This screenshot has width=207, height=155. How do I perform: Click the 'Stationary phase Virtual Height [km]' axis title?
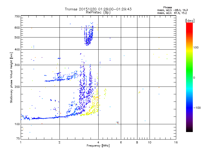click(11, 78)
